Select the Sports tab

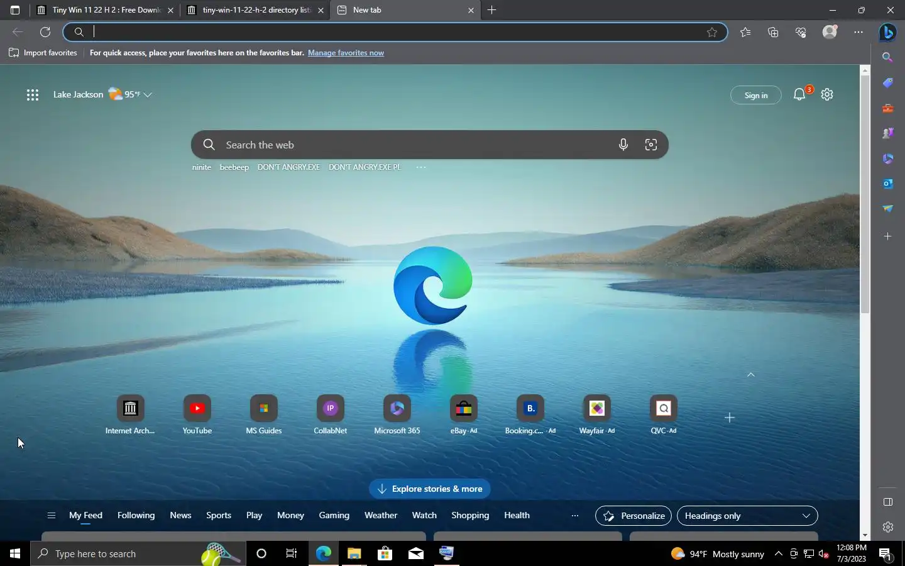point(219,515)
